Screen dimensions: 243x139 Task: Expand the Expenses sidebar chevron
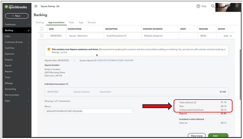(x=29, y=54)
